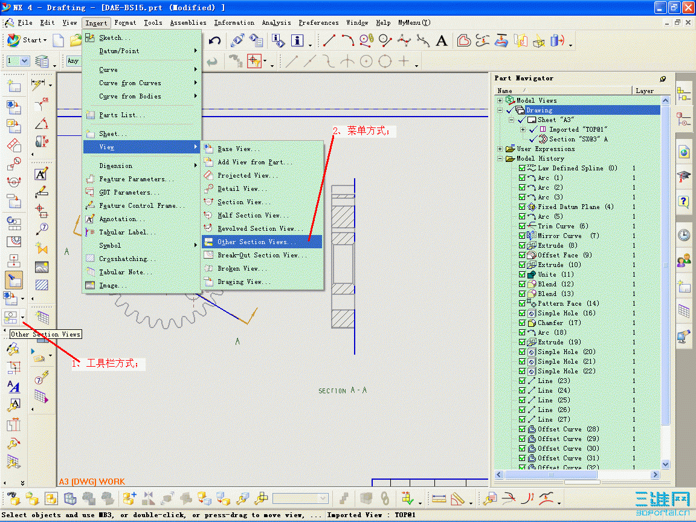Click the Sketch menu icon
This screenshot has height=522, width=696.
[x=90, y=37]
